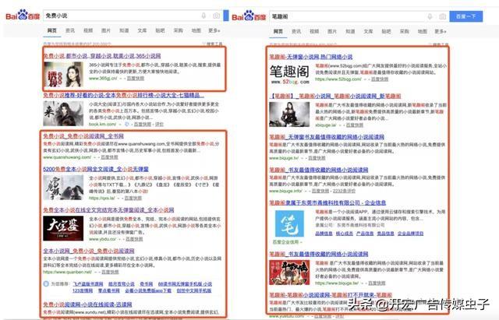Expand the 更多 menu on 笔趣阁 page
499x320 pixels.
click(x=441, y=31)
